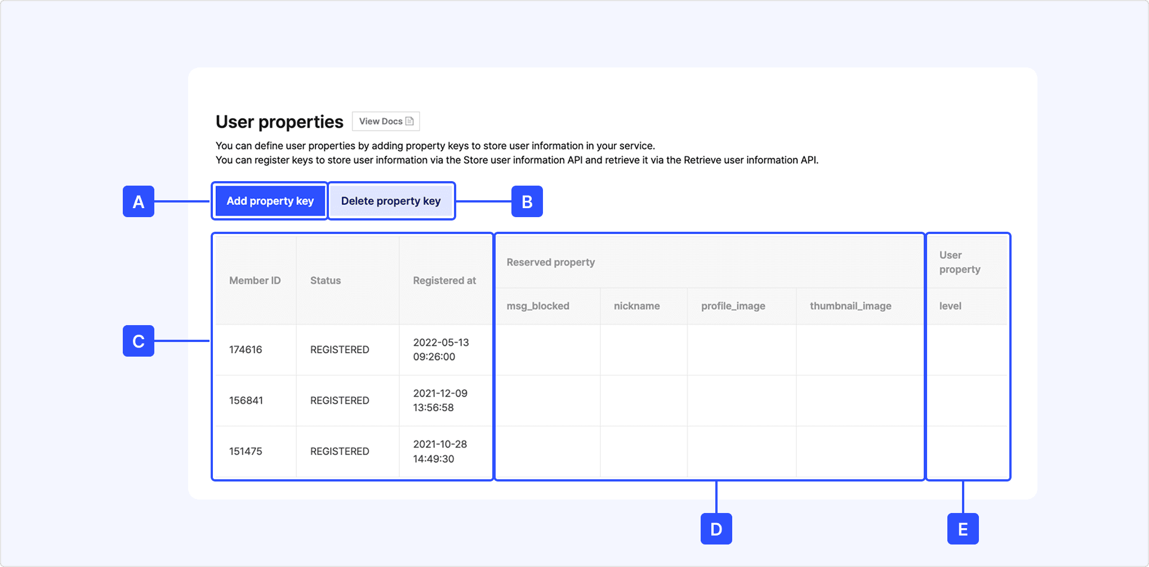Select the profile_image column header
The height and width of the screenshot is (567, 1149).
(733, 306)
